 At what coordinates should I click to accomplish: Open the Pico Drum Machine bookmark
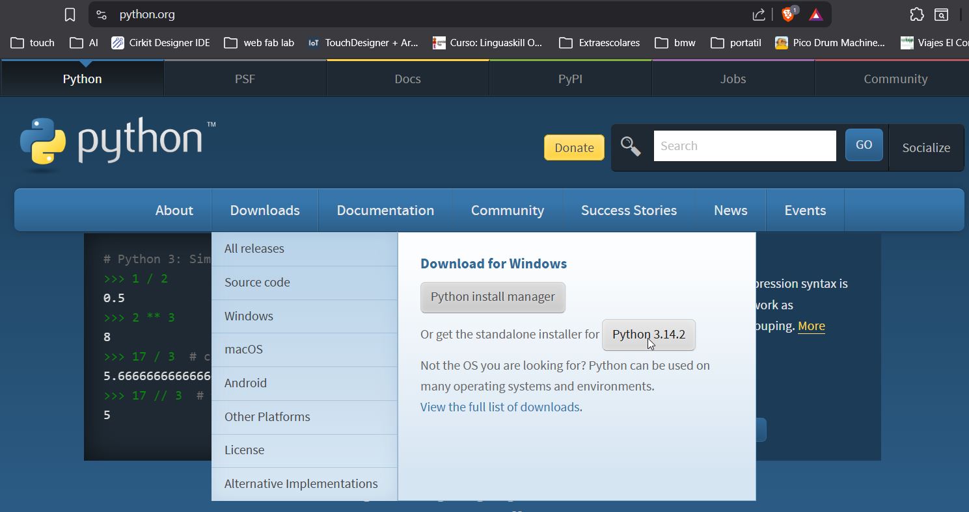[x=830, y=43]
